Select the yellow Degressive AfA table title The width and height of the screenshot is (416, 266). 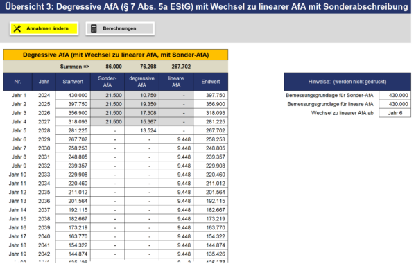(x=116, y=55)
